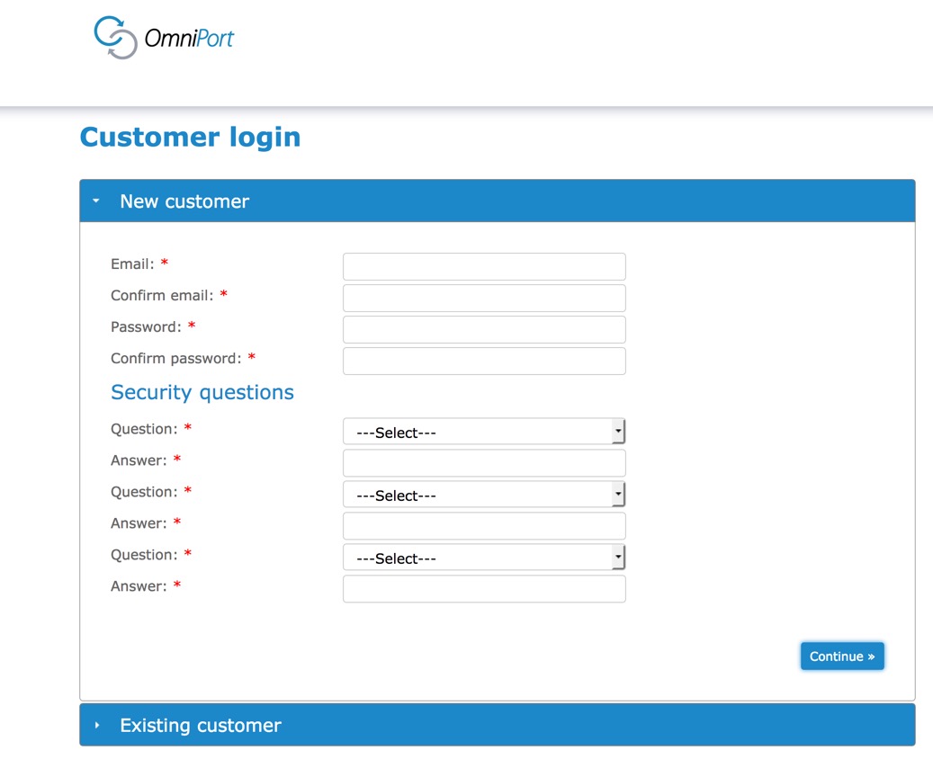Click the "Confirm password:" label
The width and height of the screenshot is (933, 759).
pyautogui.click(x=176, y=359)
